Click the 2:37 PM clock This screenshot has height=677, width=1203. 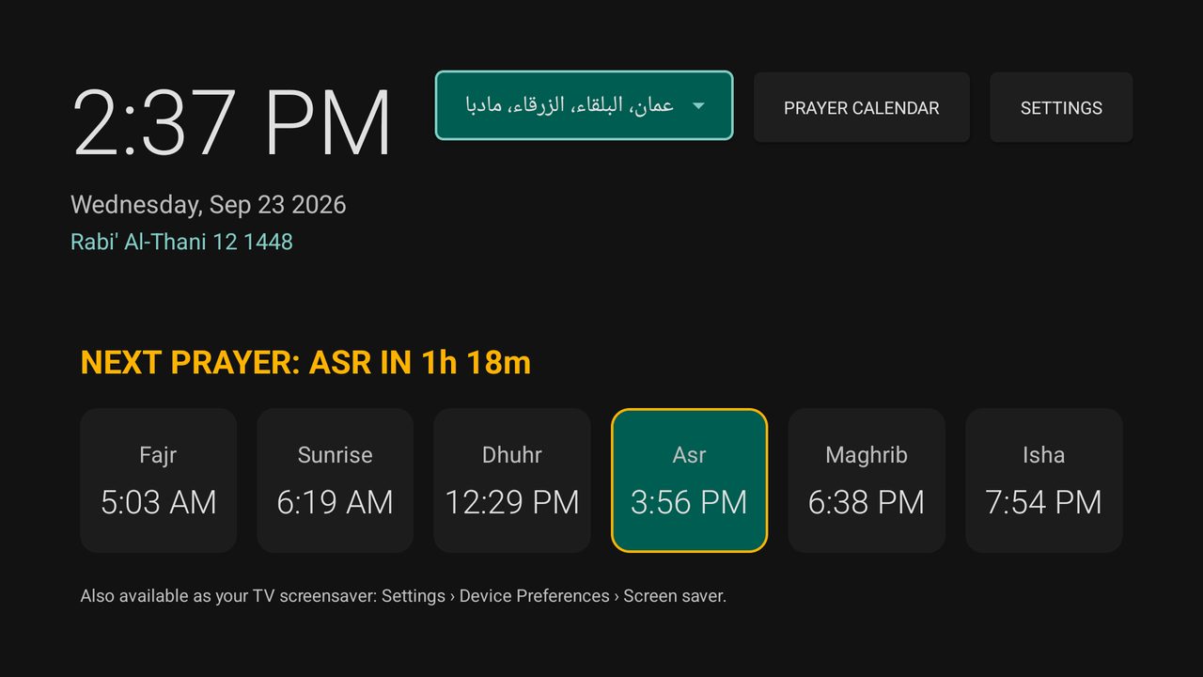pyautogui.click(x=232, y=123)
